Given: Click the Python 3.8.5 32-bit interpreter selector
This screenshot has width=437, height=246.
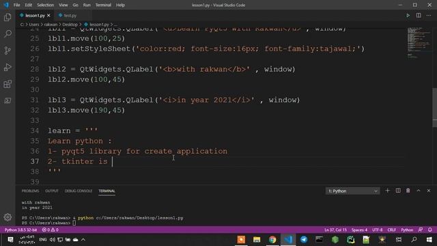Looking at the screenshot, I should [x=20, y=230].
